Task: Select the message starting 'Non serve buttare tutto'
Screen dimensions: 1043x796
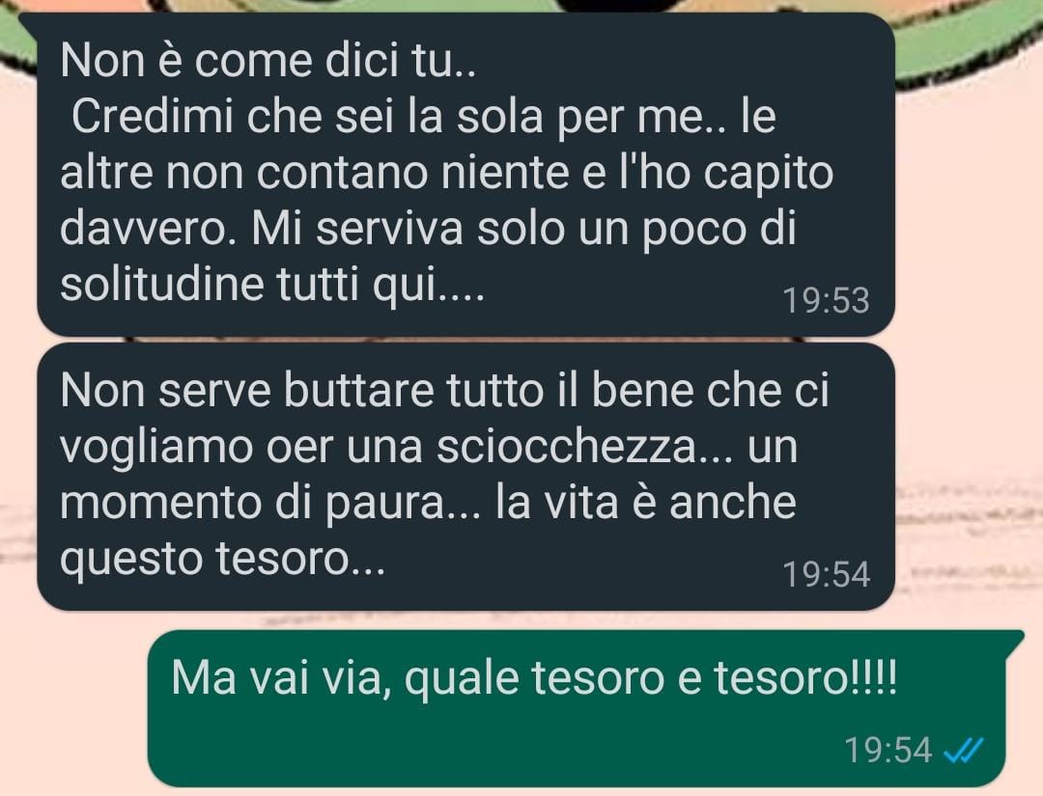Action: (x=465, y=477)
